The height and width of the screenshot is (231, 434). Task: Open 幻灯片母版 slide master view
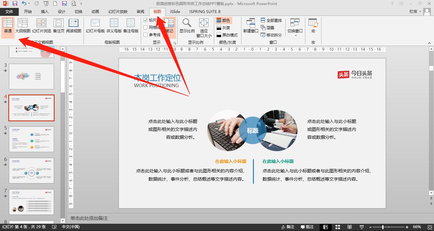[95, 26]
